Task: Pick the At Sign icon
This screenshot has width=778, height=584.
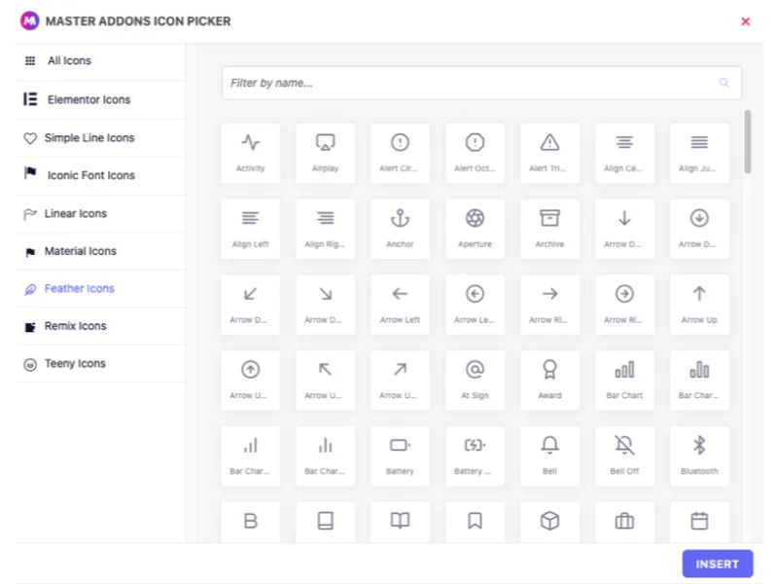Action: pyautogui.click(x=475, y=381)
